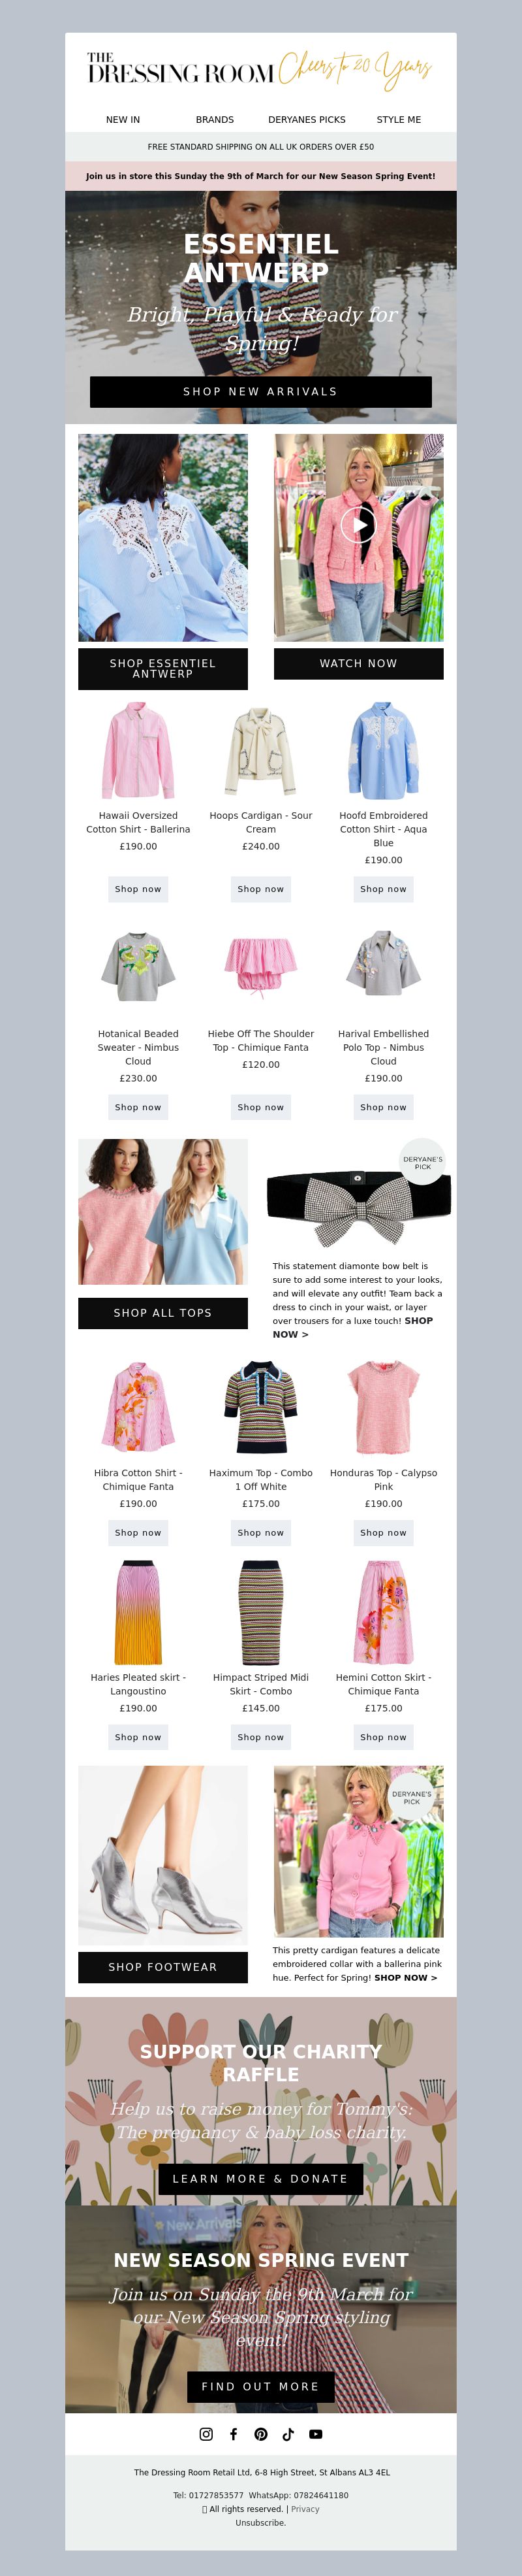Open the STYLE ME link
This screenshot has width=522, height=2576.
pyautogui.click(x=398, y=119)
